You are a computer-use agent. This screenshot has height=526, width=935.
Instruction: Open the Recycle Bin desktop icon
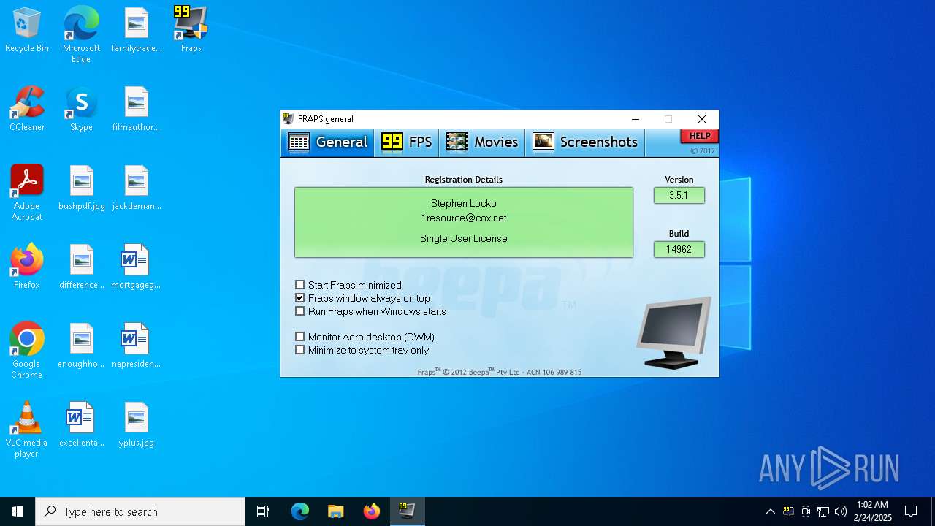coord(27,31)
